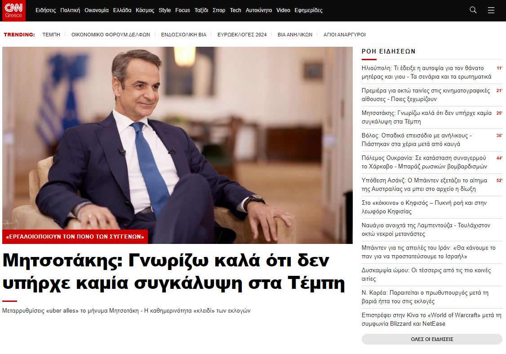Open the Πολιτική menu item

70,10
